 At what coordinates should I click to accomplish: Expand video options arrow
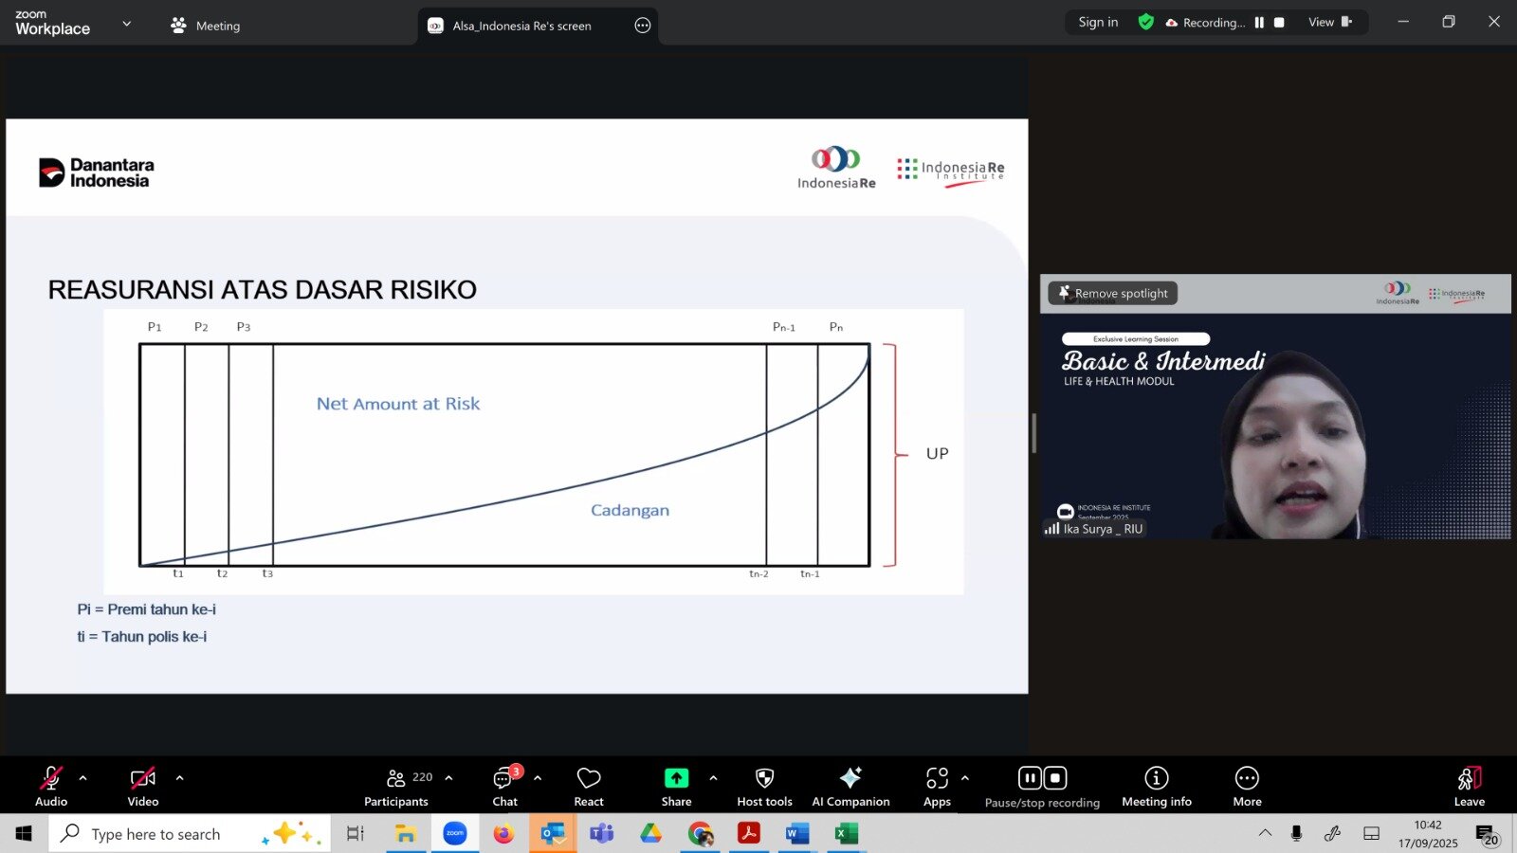179,778
